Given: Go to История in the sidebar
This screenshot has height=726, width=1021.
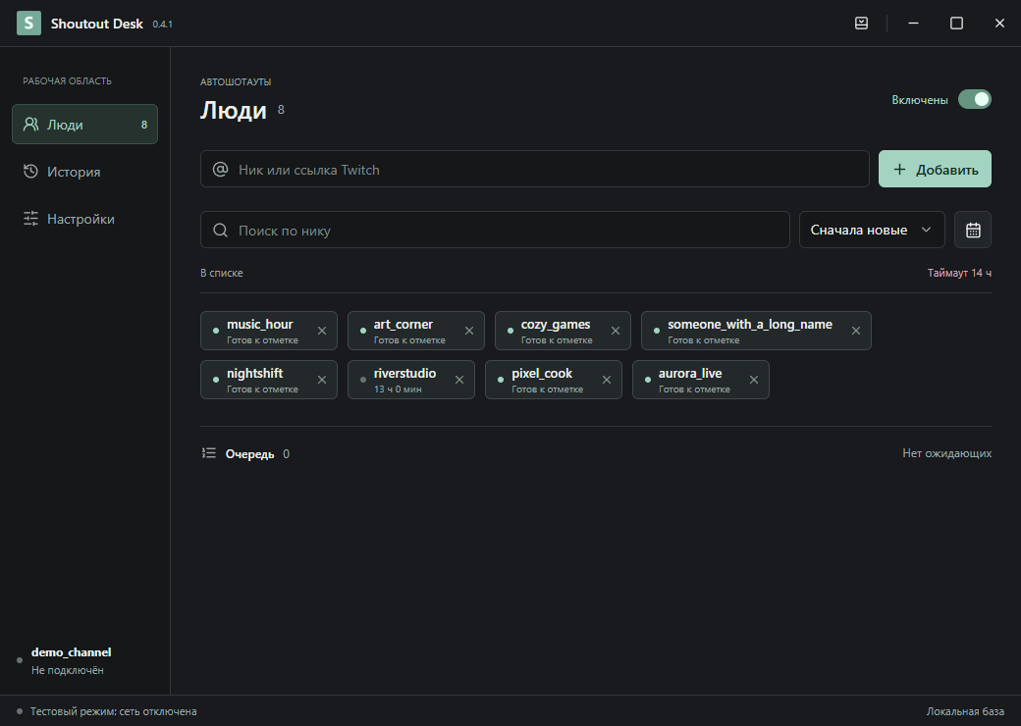Looking at the screenshot, I should [84, 172].
